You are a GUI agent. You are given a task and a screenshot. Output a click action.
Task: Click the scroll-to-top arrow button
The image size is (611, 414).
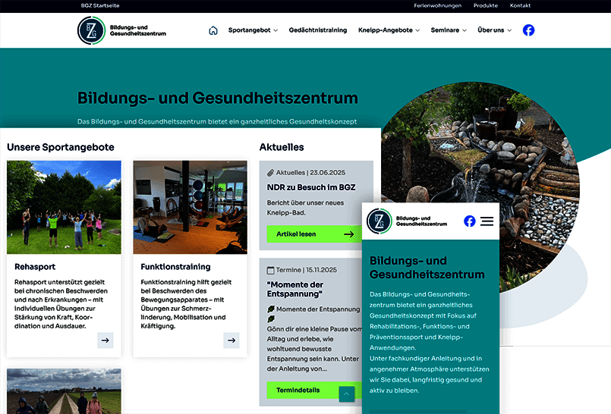346,394
